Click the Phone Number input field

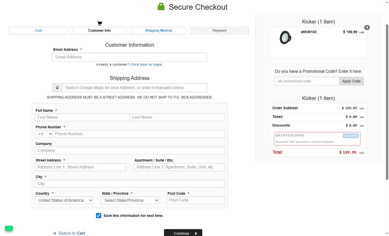pos(139,134)
